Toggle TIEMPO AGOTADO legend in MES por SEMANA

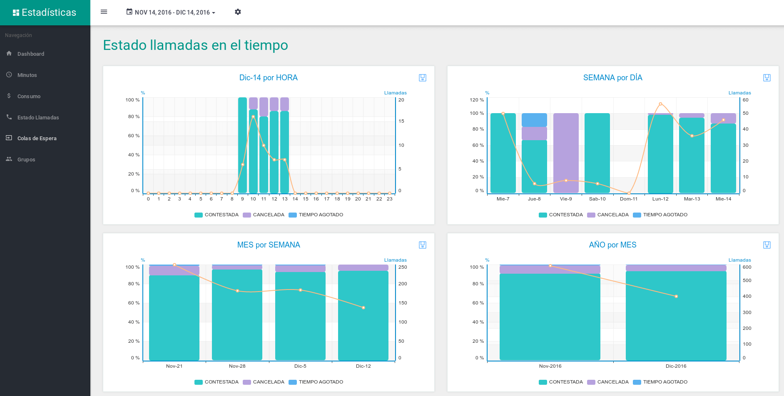(316, 382)
